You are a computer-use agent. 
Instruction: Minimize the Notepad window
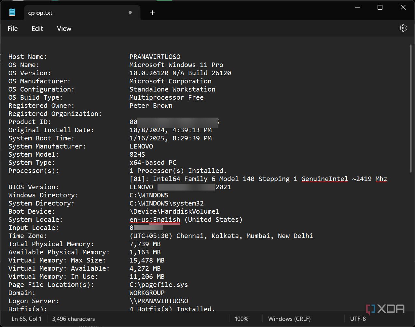coord(357,7)
